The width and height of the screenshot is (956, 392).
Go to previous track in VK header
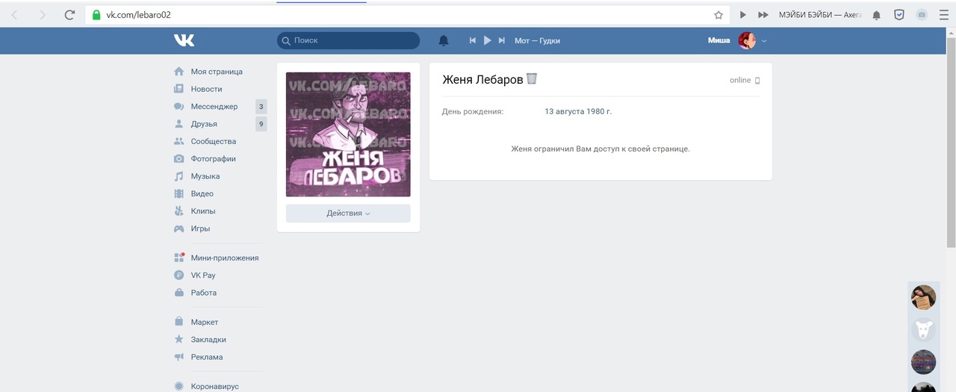coord(473,40)
